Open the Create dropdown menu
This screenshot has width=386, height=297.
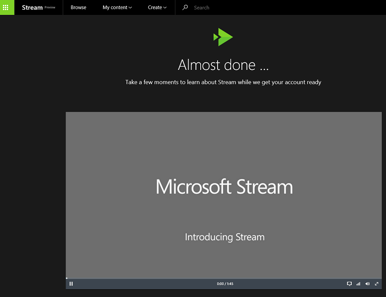tap(155, 7)
